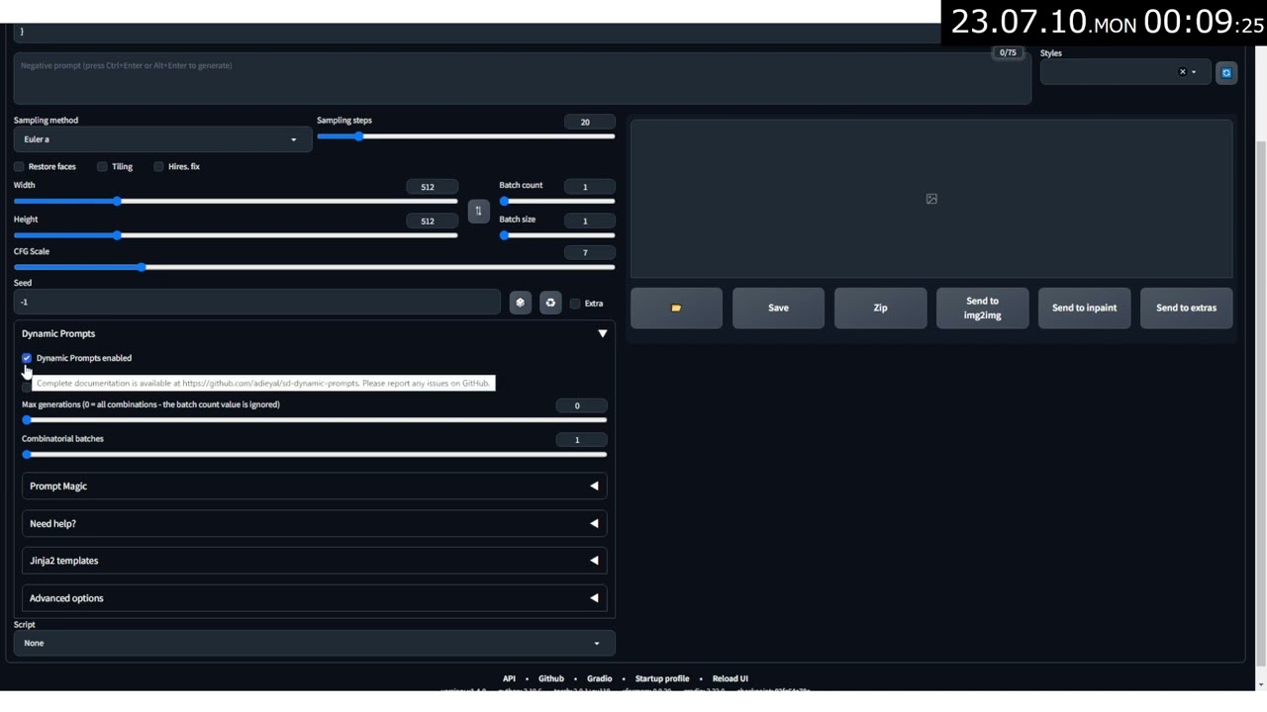
Task: Click the Zip button
Action: 880,308
